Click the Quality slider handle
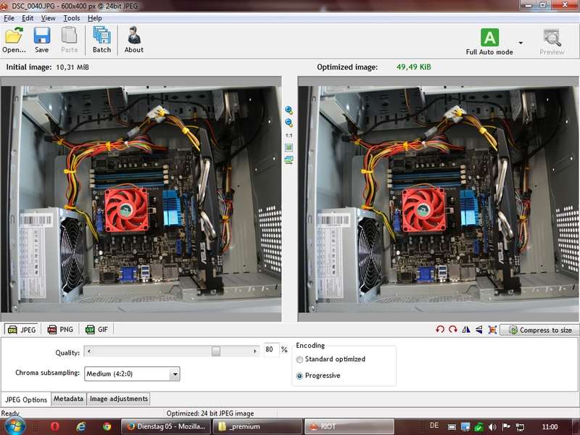The height and width of the screenshot is (435, 580). tap(216, 351)
